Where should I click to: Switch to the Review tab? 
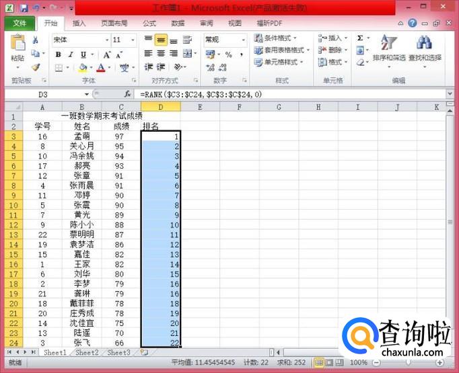[x=207, y=24]
